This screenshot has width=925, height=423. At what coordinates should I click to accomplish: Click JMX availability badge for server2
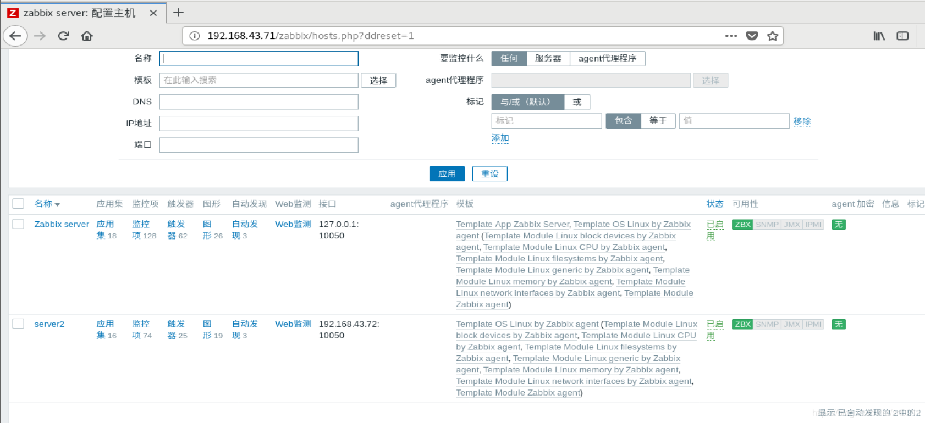coord(791,325)
